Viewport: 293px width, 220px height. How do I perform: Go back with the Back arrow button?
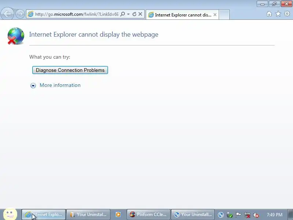tap(7, 14)
